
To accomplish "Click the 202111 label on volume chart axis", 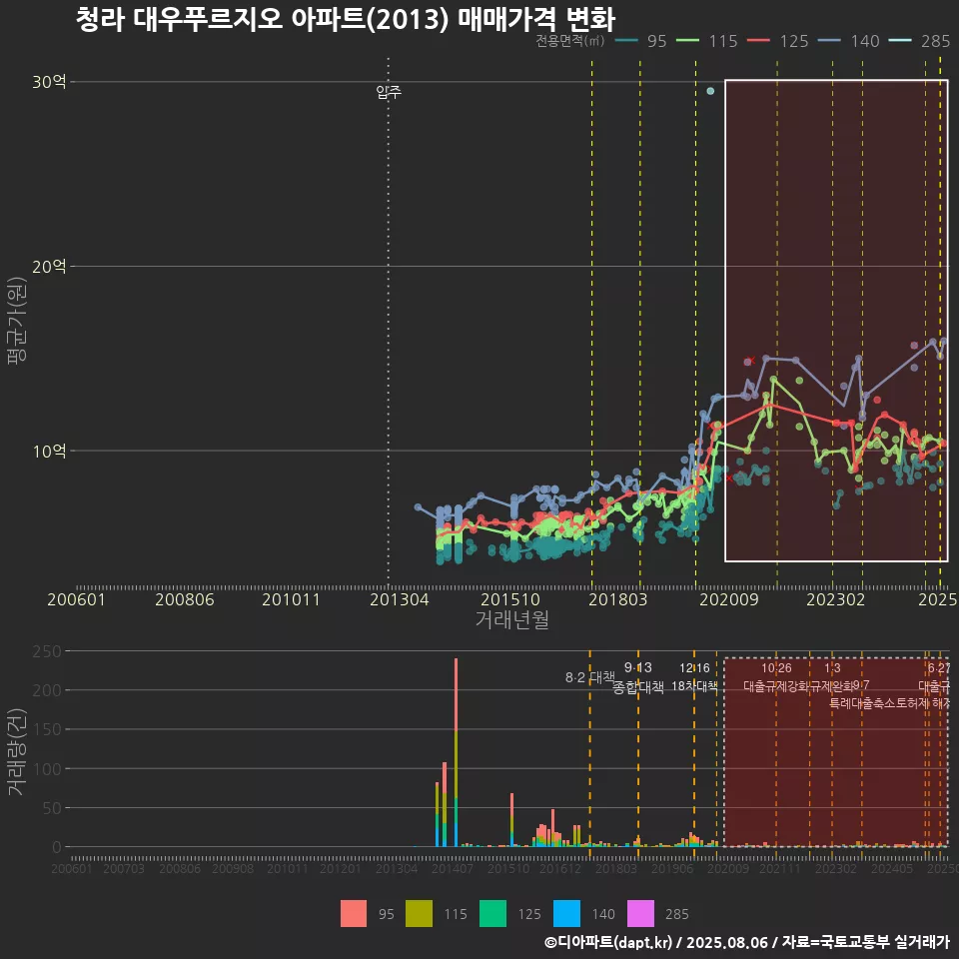I will (780, 868).
